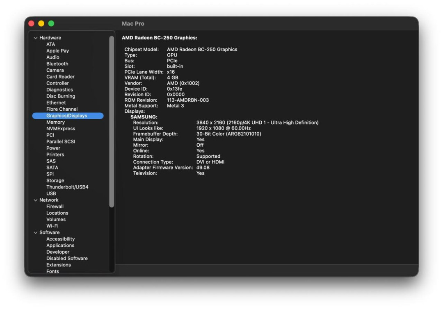Select Volumes under Network
This screenshot has width=443, height=309.
point(56,220)
